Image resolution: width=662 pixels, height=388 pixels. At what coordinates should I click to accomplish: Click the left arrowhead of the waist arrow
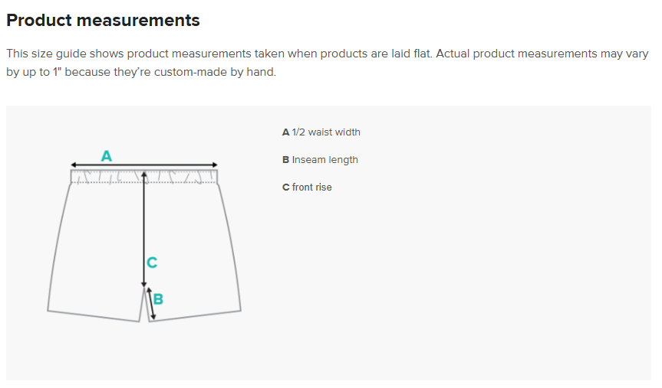pos(73,165)
